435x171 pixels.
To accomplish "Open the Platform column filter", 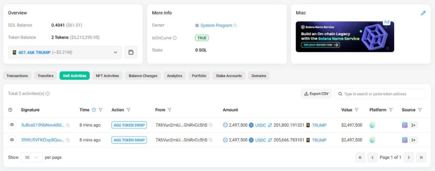I will pos(391,110).
